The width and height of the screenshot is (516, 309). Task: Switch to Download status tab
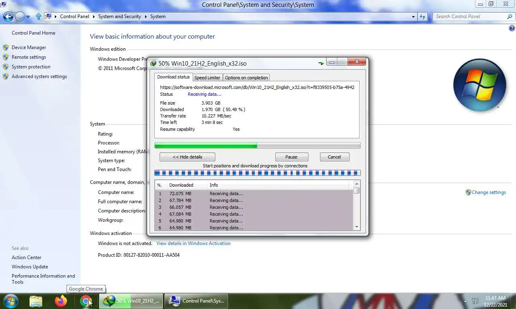tap(173, 77)
